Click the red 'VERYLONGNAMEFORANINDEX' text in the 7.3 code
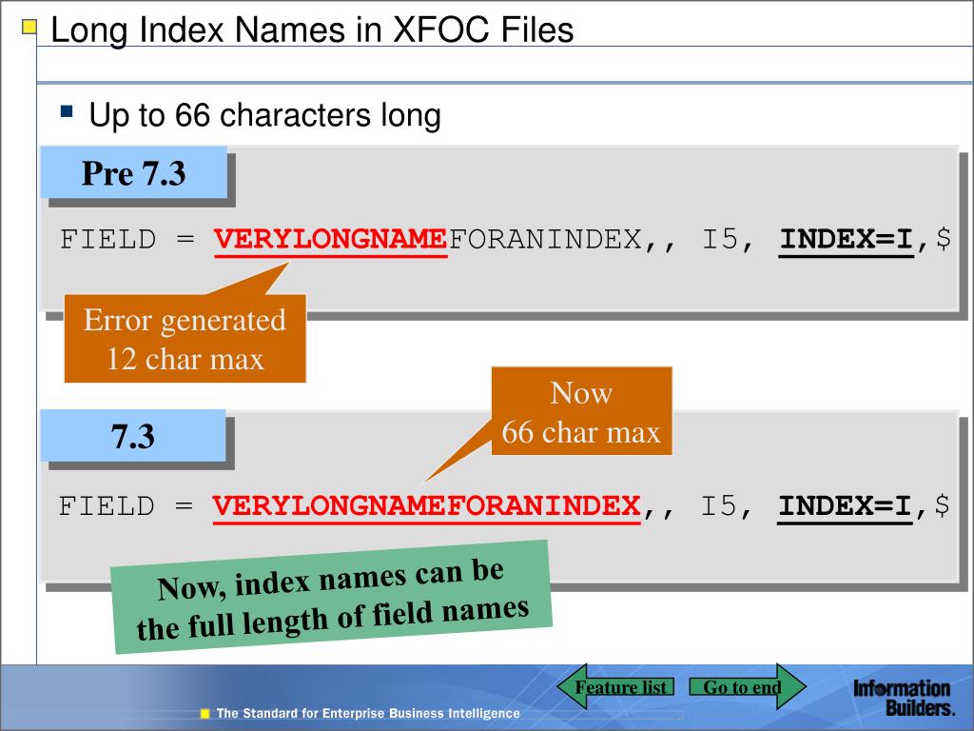This screenshot has width=974, height=731. [x=426, y=506]
